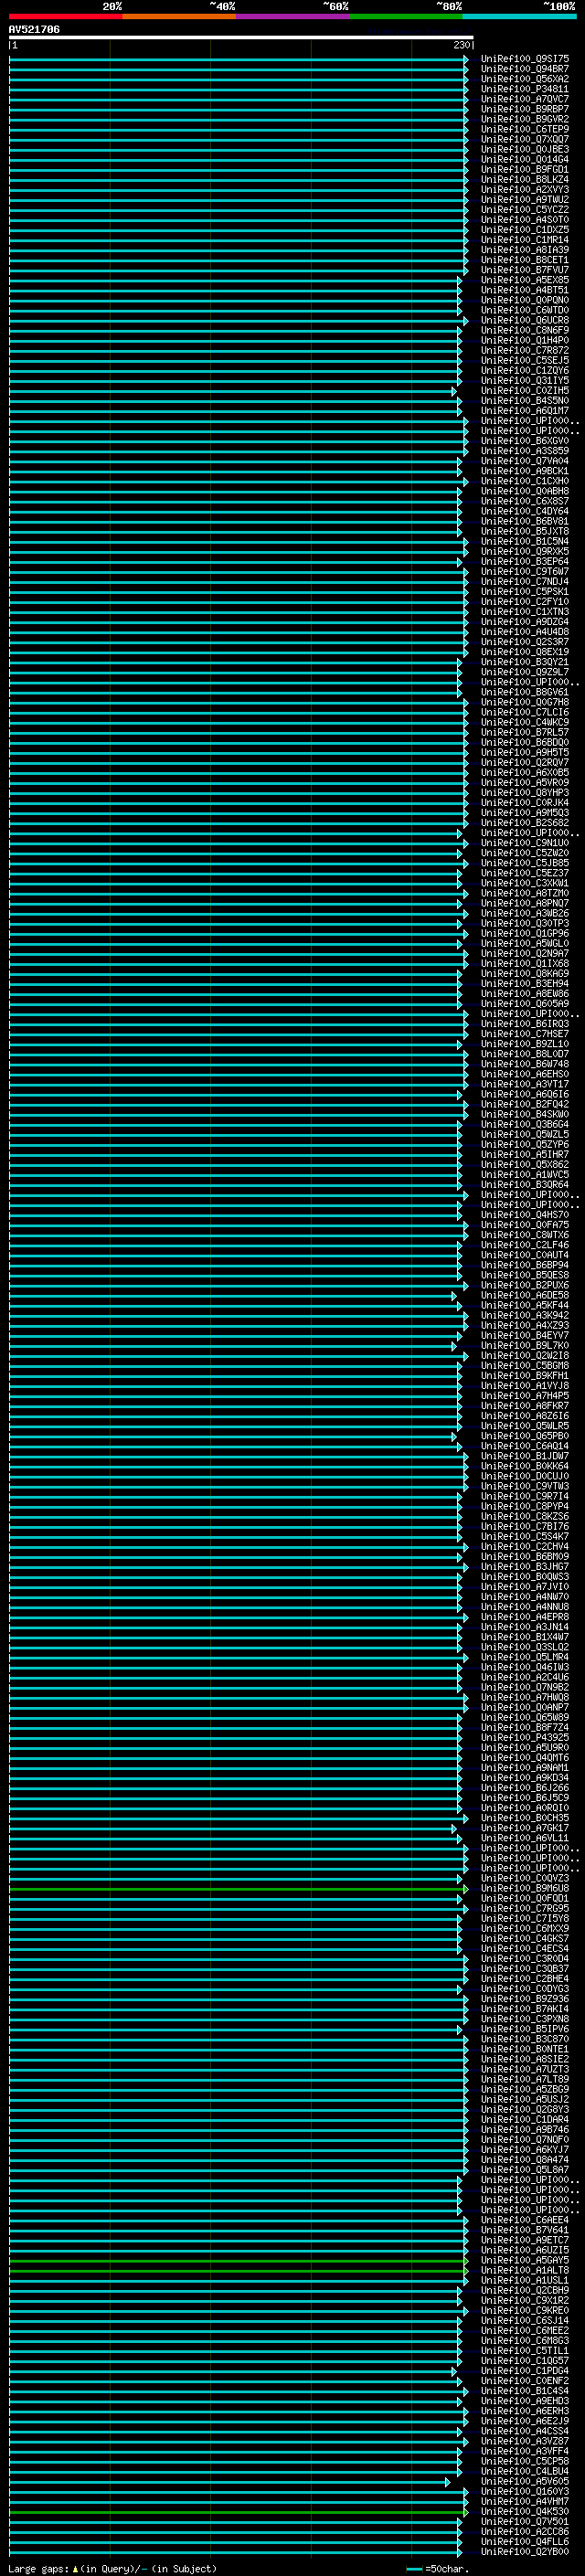
Task: Select hit UniRef100_B0NTE1
Action: [525, 2049]
